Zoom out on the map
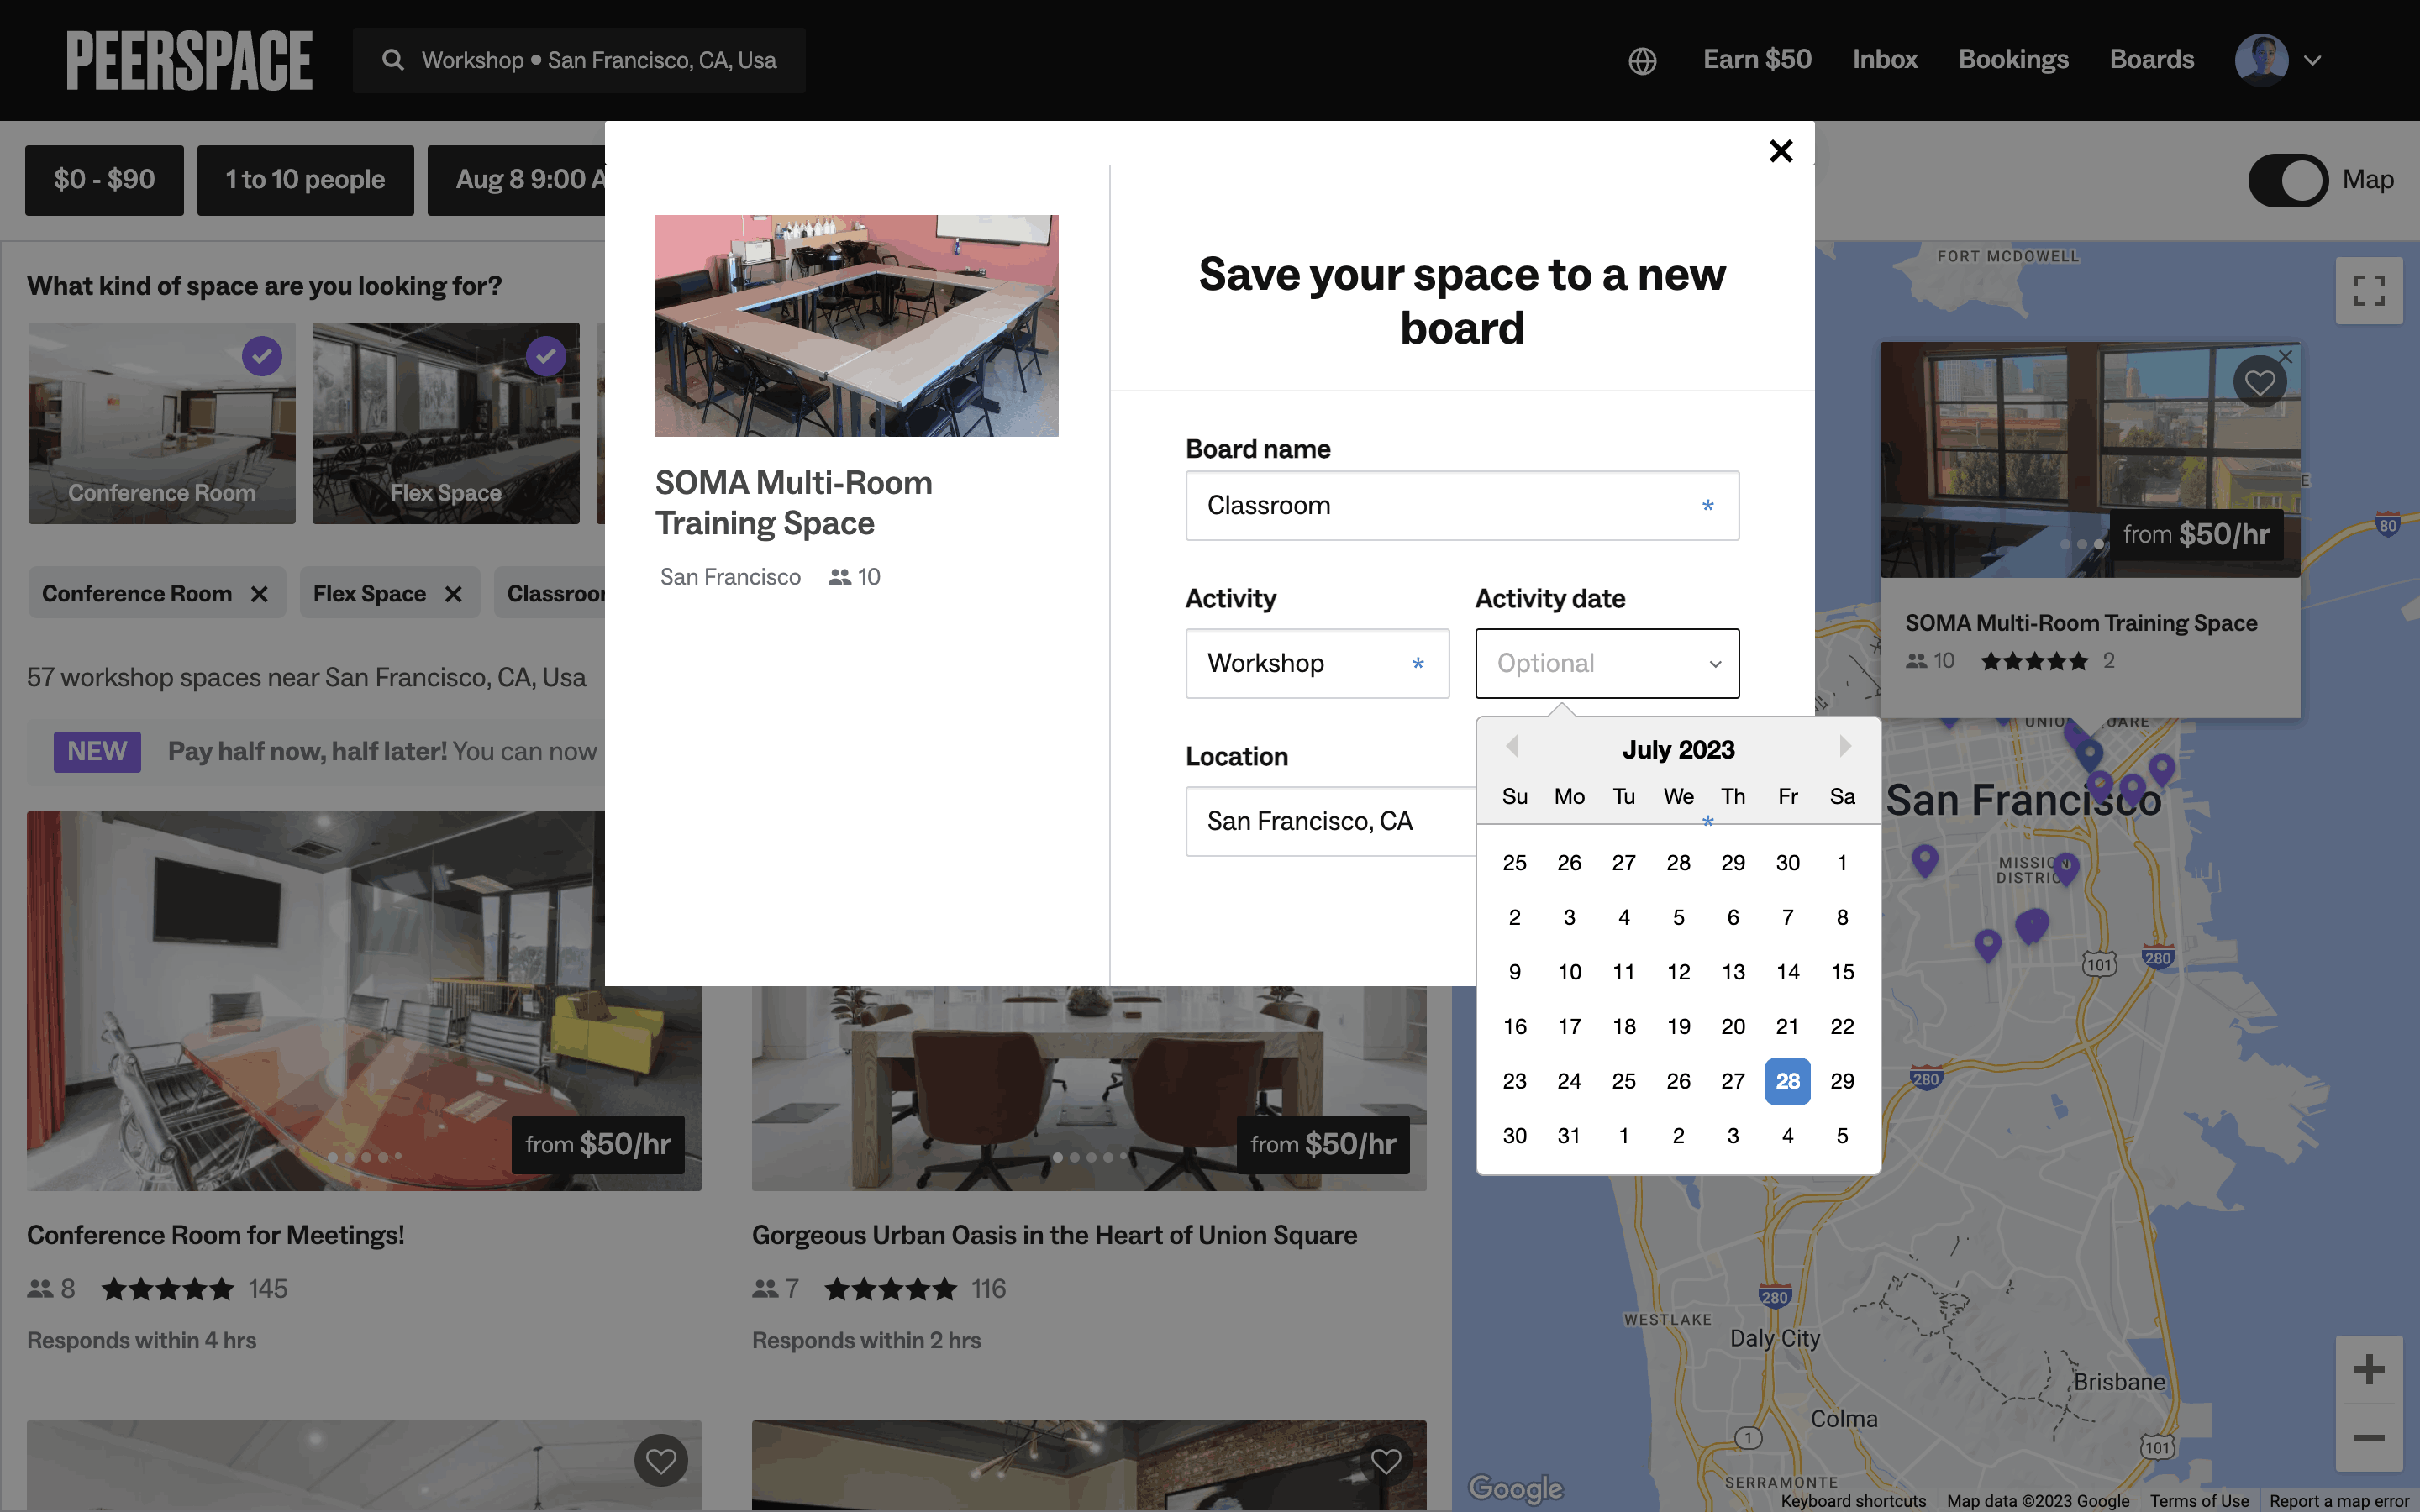This screenshot has width=2420, height=1512. click(x=2368, y=1438)
